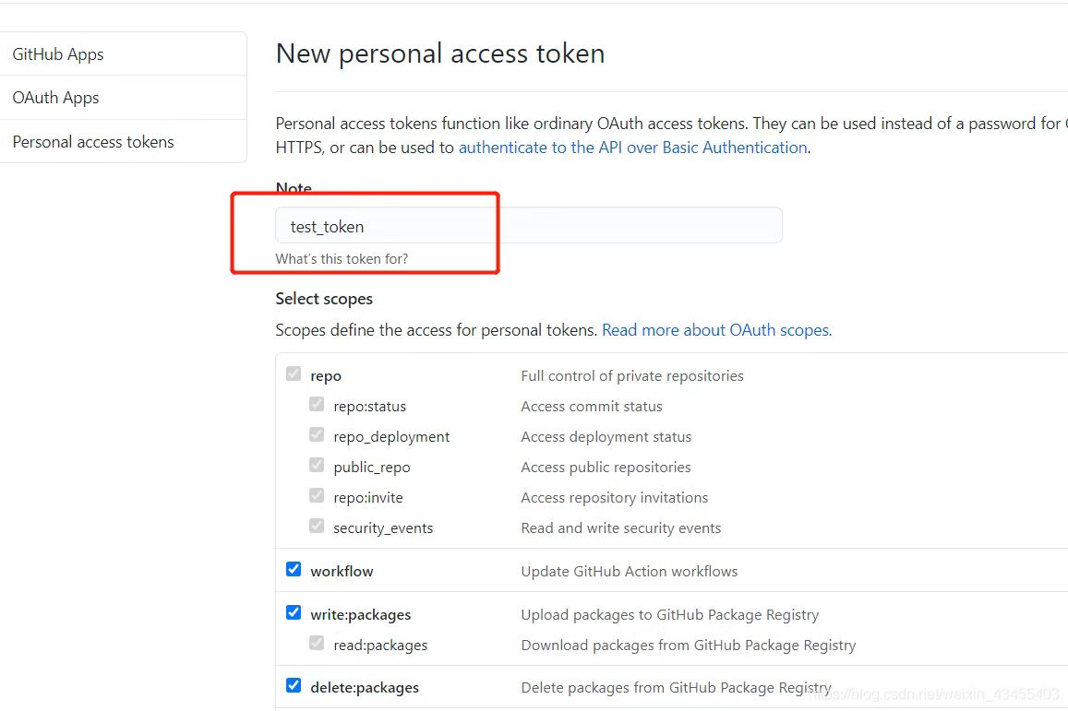The image size is (1068, 711).
Task: Click the repo:status scope label
Action: tap(370, 406)
